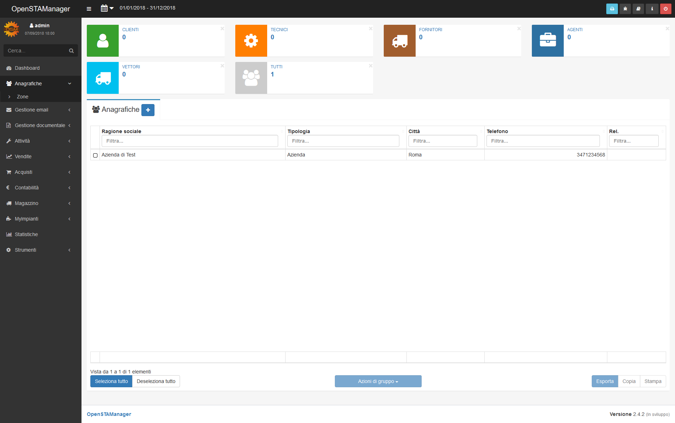Close the Clienti widget
Image resolution: width=675 pixels, height=423 pixels.
222,29
